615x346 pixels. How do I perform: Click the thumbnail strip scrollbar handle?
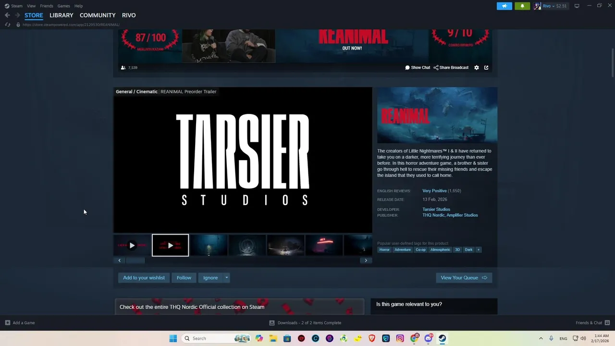135,260
